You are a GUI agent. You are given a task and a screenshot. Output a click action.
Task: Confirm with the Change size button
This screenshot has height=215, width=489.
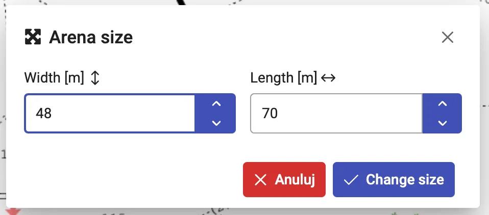tap(394, 179)
